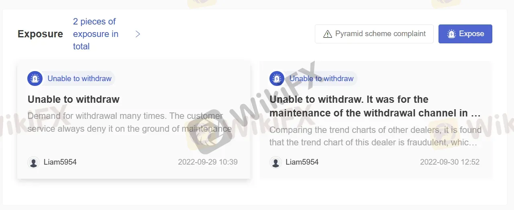
Task: Click the Liam5954 username on second card
Action: 302,162
